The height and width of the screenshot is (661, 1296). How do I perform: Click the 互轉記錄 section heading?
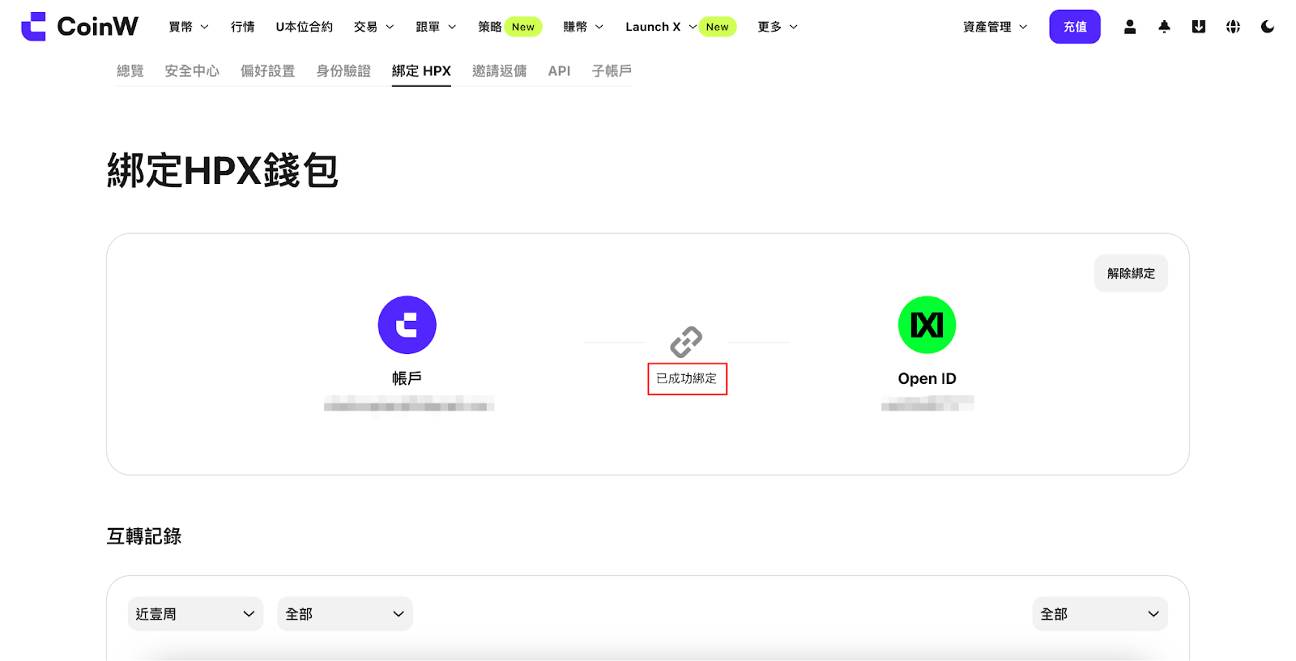tap(144, 536)
